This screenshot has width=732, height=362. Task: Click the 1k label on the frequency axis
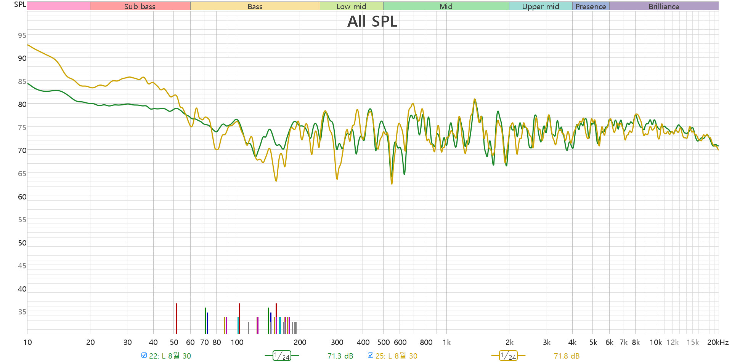(446, 342)
